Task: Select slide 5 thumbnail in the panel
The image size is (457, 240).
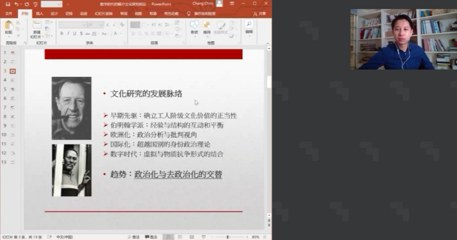Action: 12,89
